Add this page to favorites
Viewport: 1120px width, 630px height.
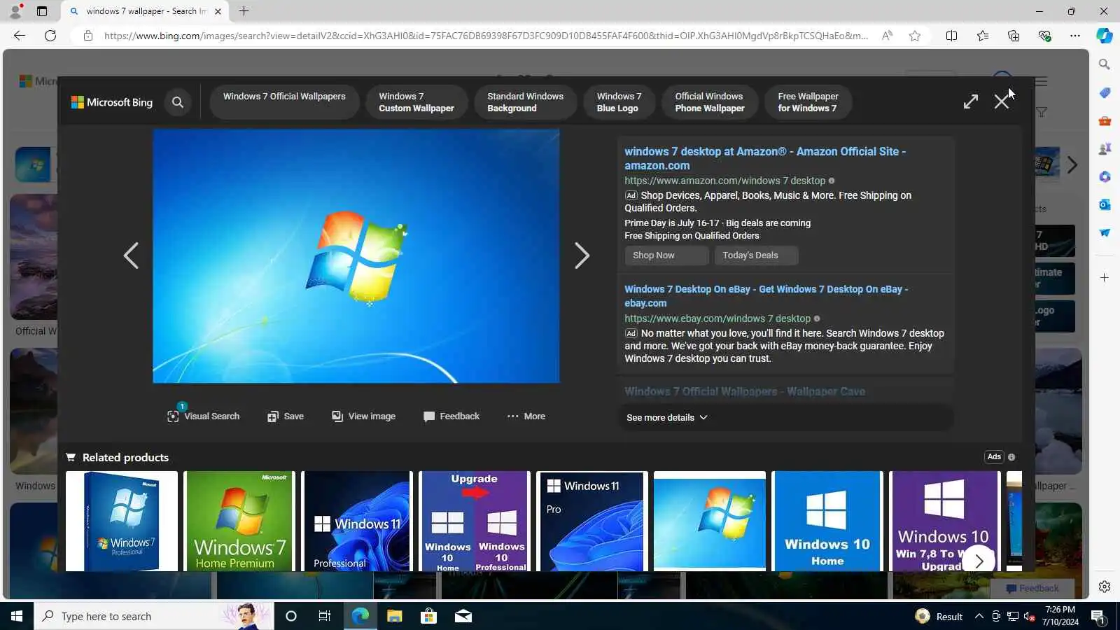[x=915, y=36]
